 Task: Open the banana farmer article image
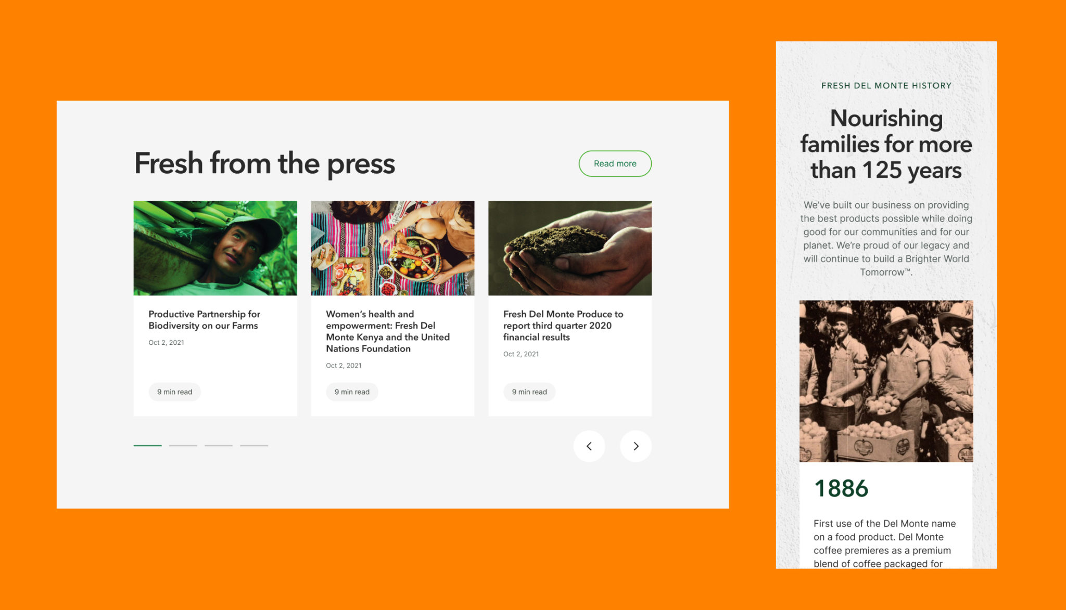tap(215, 248)
